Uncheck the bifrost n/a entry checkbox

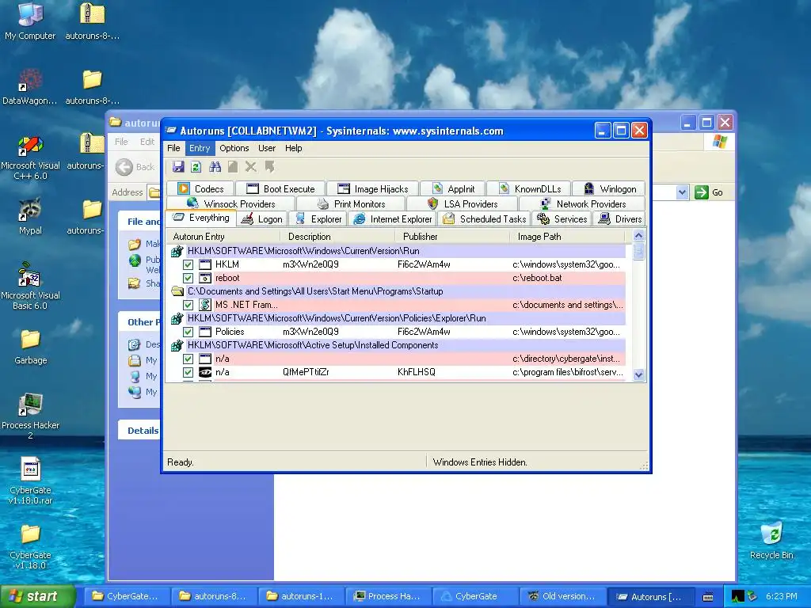(188, 372)
